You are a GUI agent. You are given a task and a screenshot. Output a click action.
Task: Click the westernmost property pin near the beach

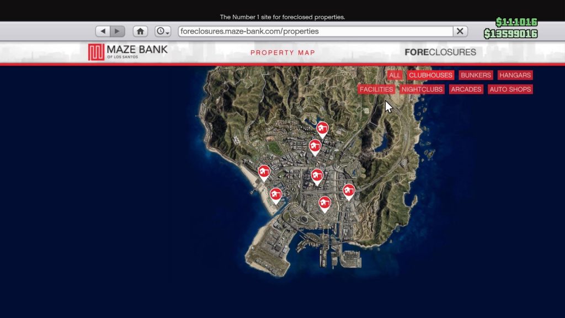265,171
